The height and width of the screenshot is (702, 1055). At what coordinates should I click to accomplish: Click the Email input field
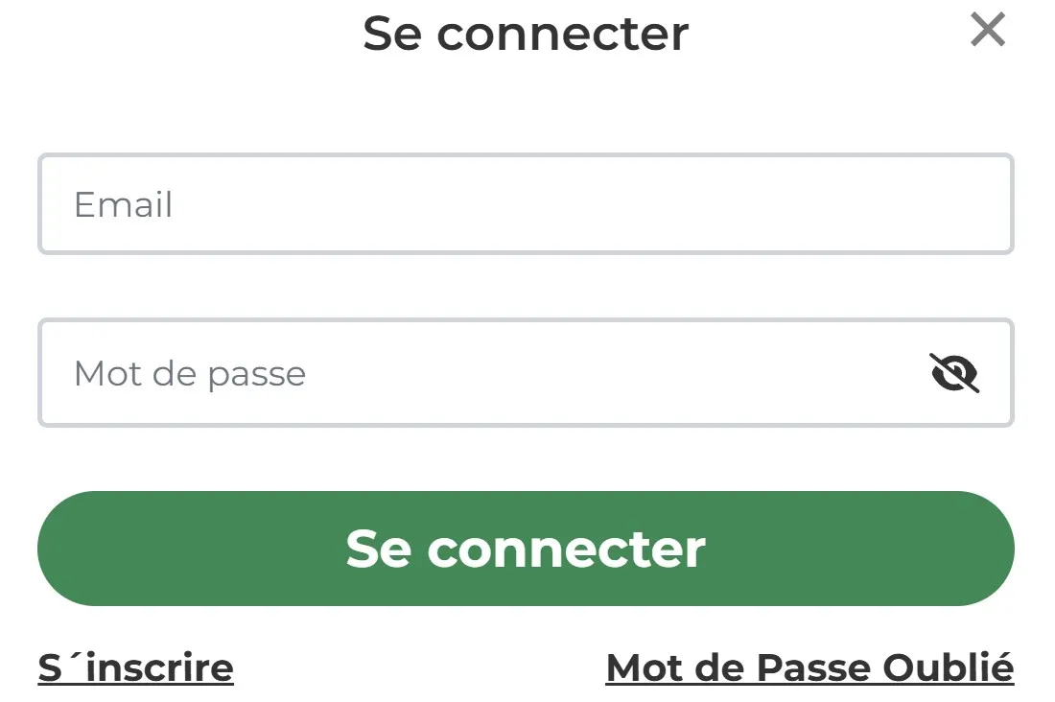526,204
